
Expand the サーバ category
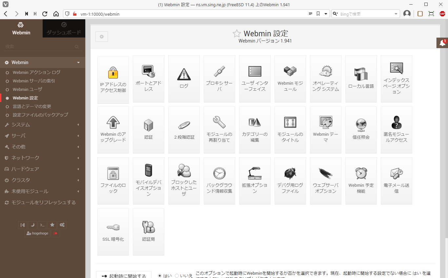click(x=43, y=136)
